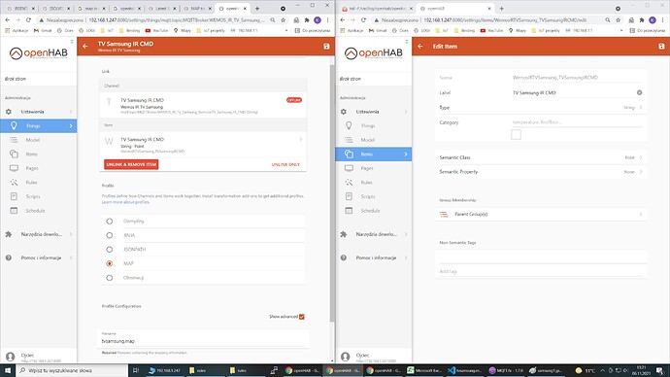Viewport: 670px width, 377px height.
Task: Expand Ustawienia chevron in right window
Action: tap(406, 112)
